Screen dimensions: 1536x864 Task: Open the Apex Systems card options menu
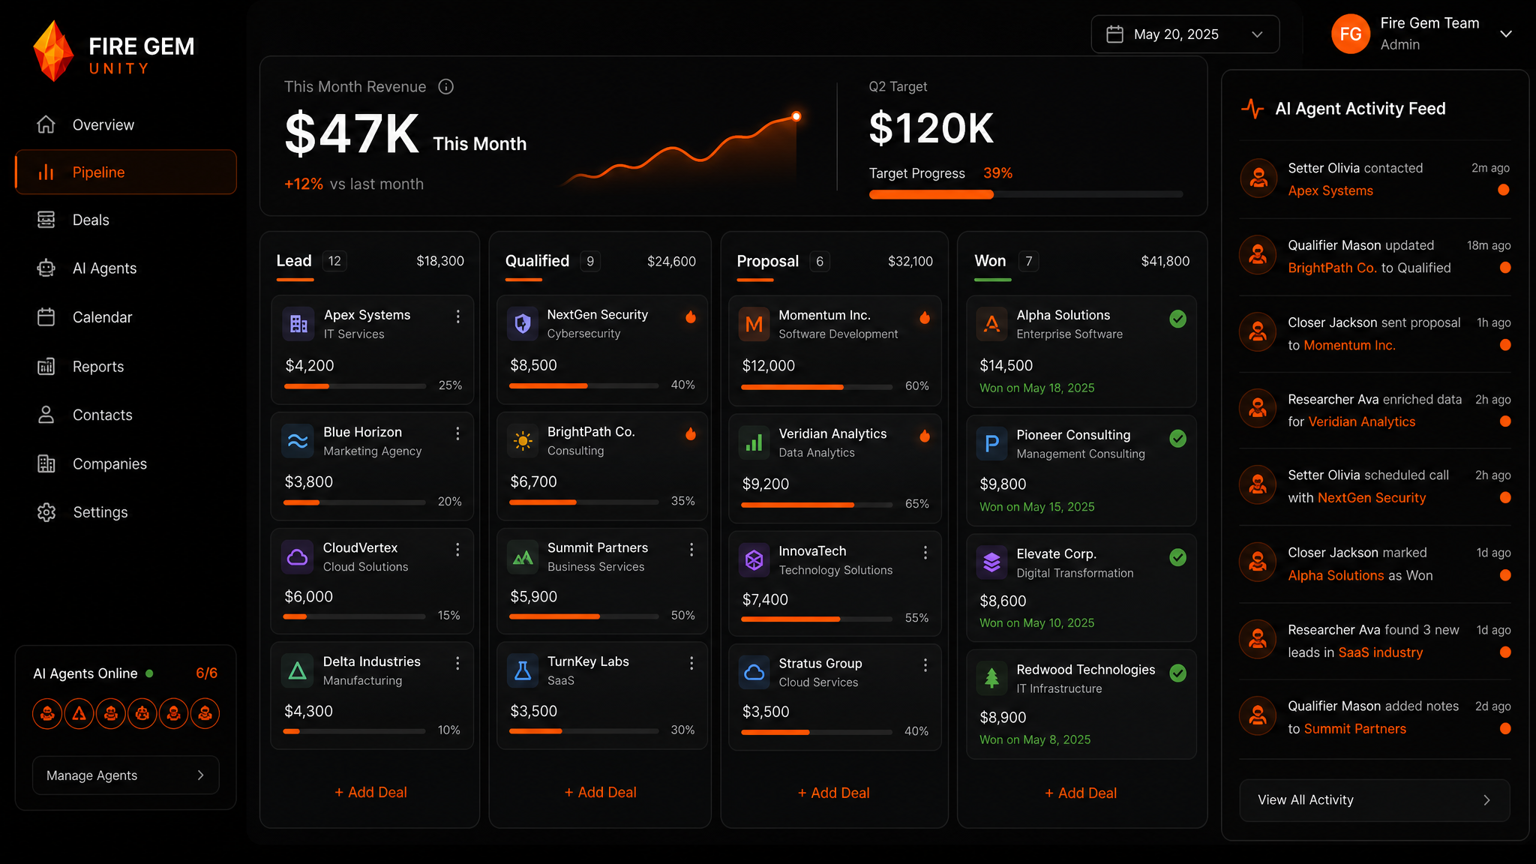coord(457,317)
